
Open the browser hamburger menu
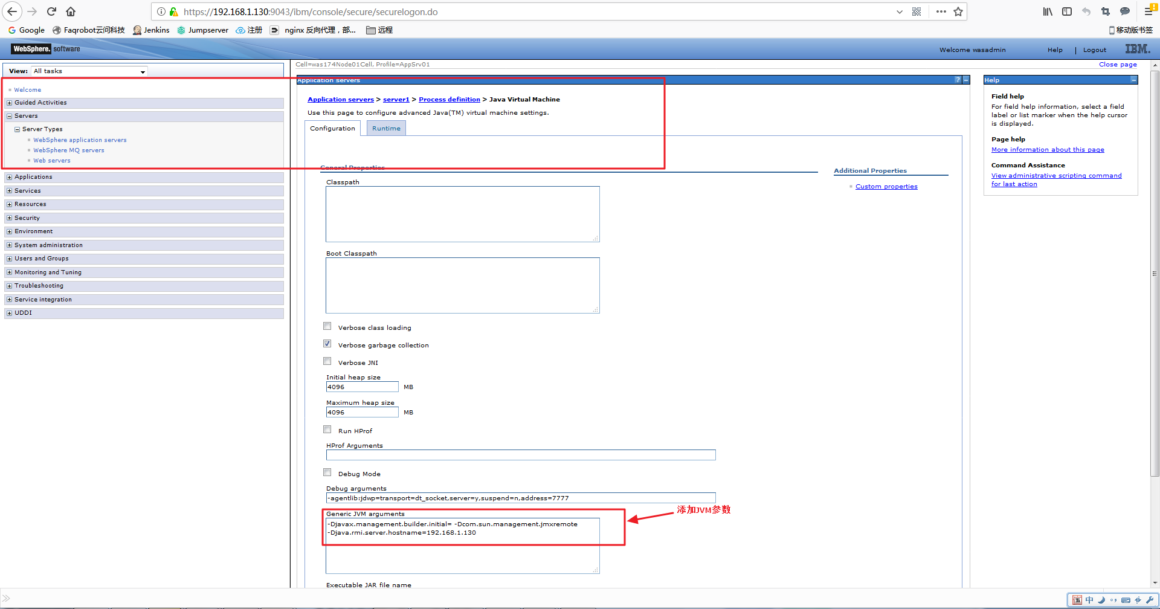(1149, 11)
